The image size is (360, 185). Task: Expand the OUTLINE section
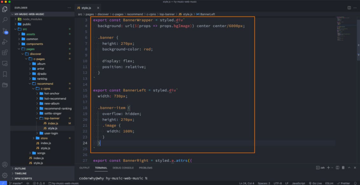(42, 169)
